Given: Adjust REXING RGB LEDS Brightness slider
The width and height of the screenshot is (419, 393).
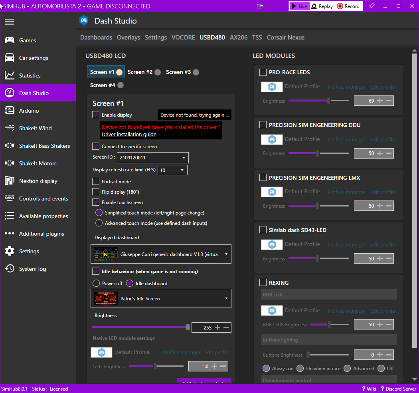Looking at the screenshot, I should (x=330, y=324).
